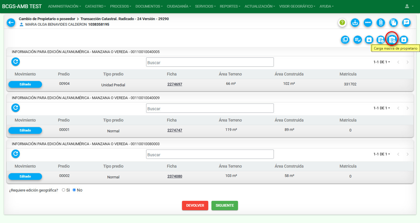Expand pagination dropdown in first table

tap(381, 62)
